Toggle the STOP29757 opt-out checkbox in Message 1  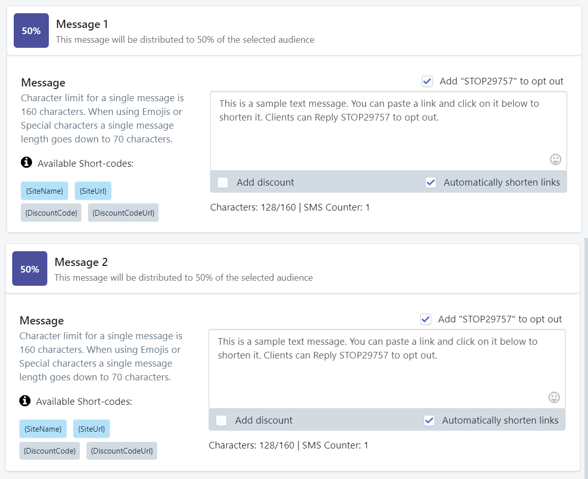pos(427,81)
